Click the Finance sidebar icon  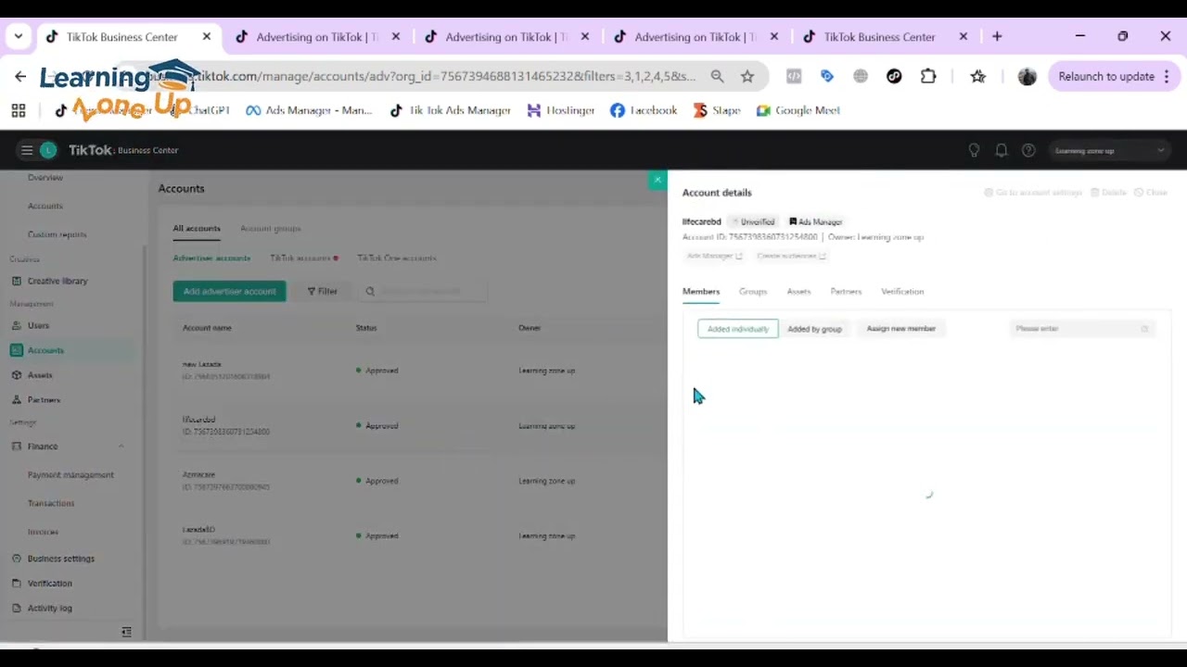tap(17, 447)
